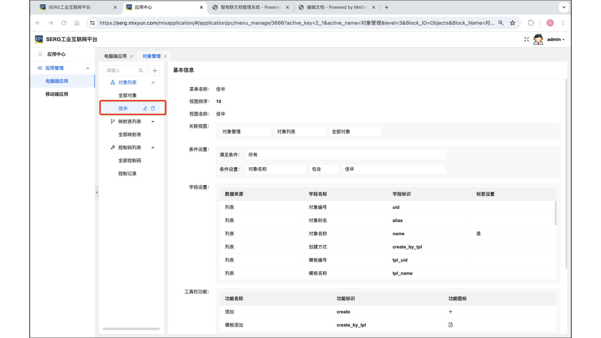Collapse the 映射表列表 tree section

(153, 121)
